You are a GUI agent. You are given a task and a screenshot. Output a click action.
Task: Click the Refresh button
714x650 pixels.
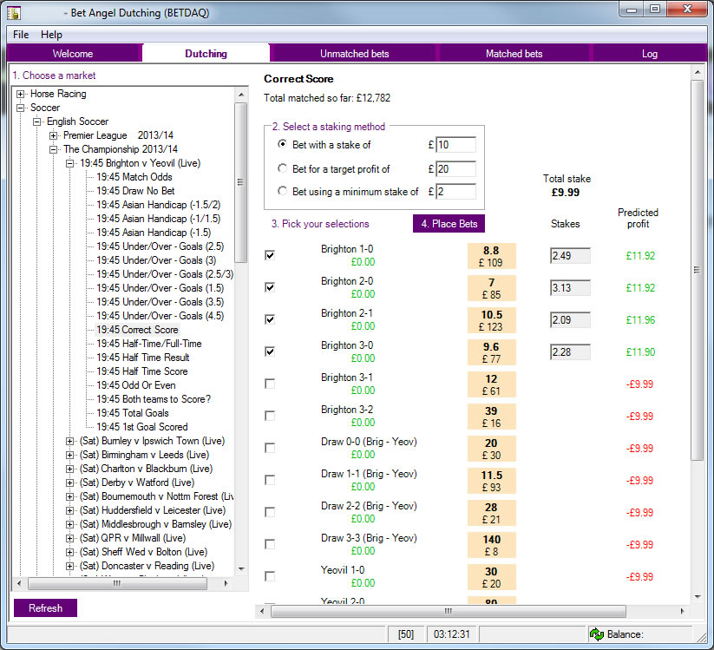(45, 608)
